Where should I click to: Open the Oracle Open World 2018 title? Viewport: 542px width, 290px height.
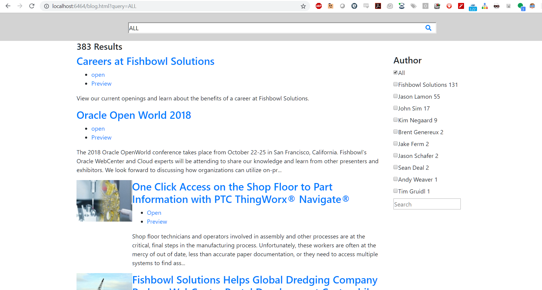134,115
